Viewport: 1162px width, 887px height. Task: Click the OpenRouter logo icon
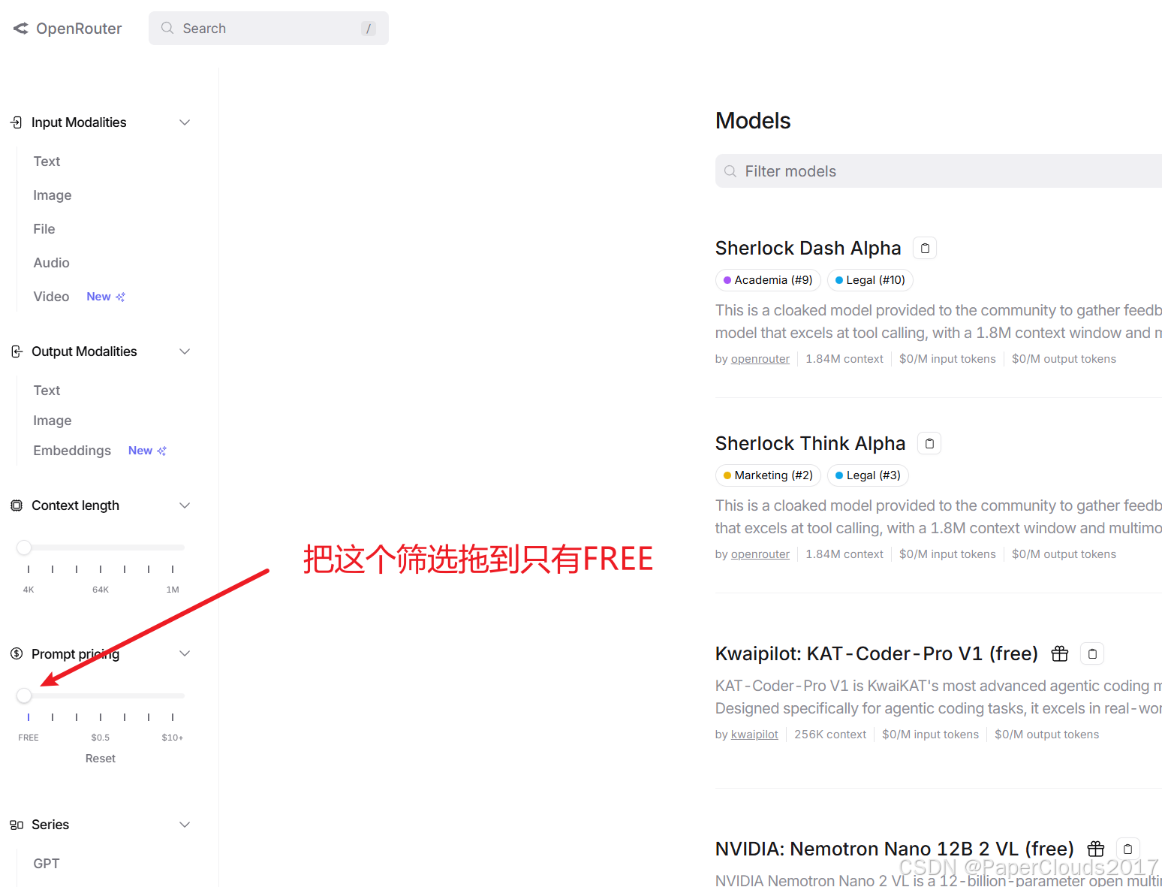coord(20,29)
